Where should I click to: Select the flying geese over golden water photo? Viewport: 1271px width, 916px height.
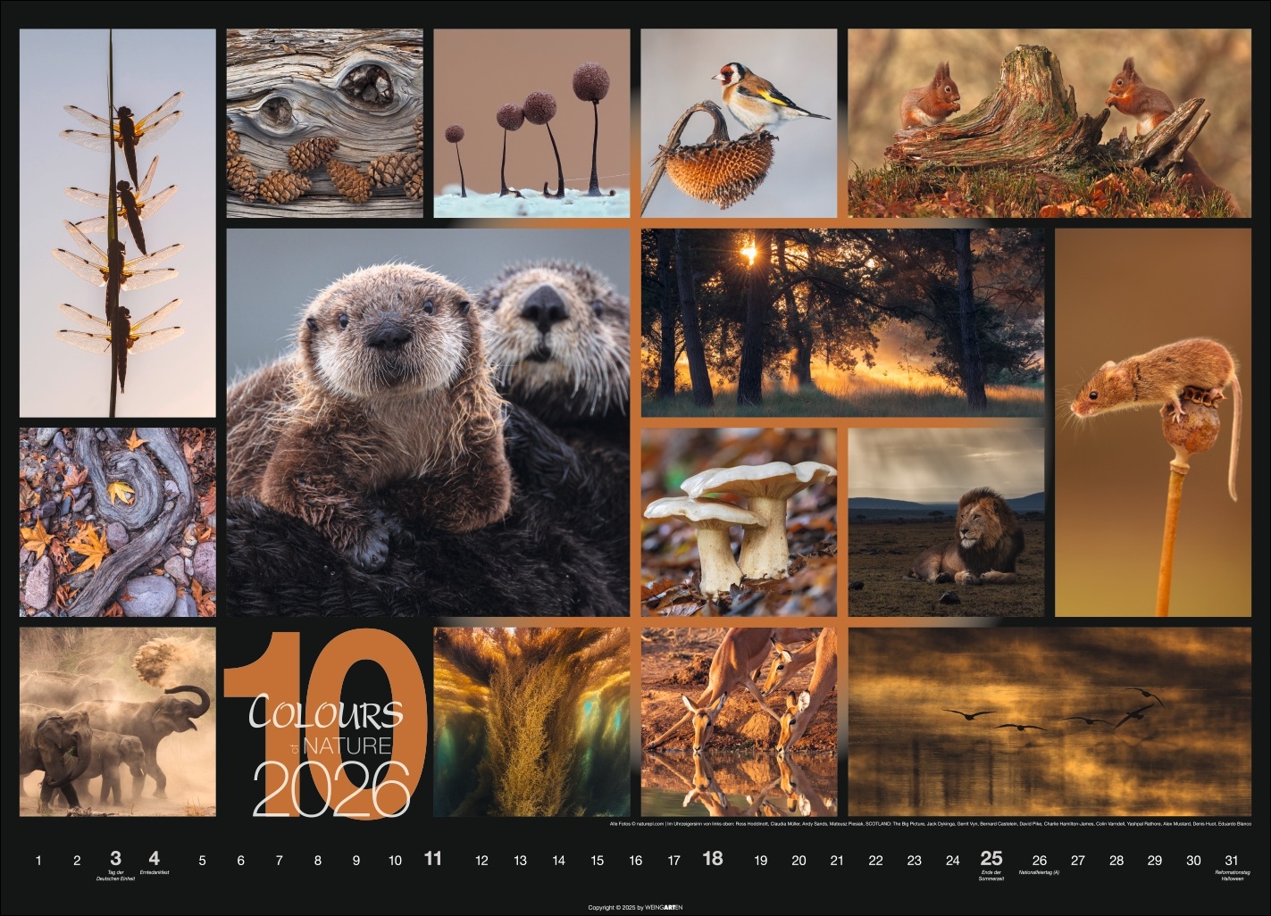coord(1049,721)
